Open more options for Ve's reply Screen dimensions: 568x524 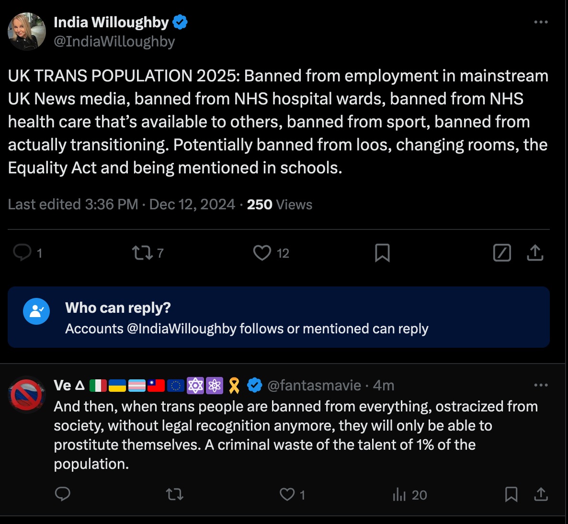541,385
